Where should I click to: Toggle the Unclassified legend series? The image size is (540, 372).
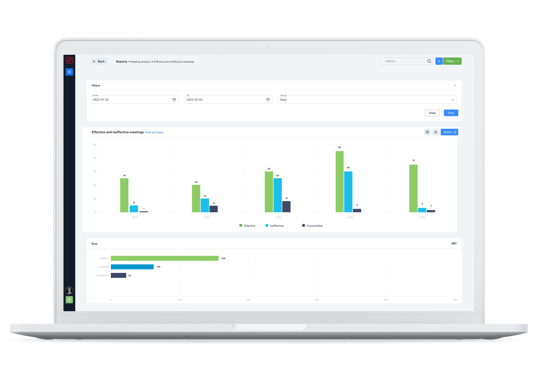click(312, 226)
